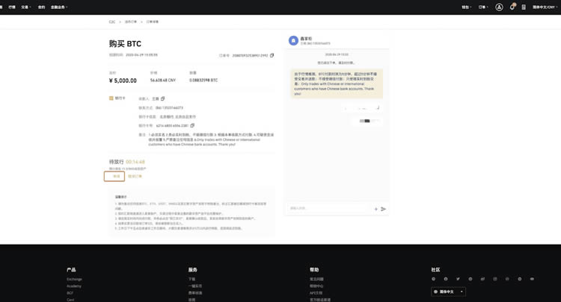Screen dimensions: 561x302
Task: Open API文档 link in footer
Action: [x=316, y=293]
